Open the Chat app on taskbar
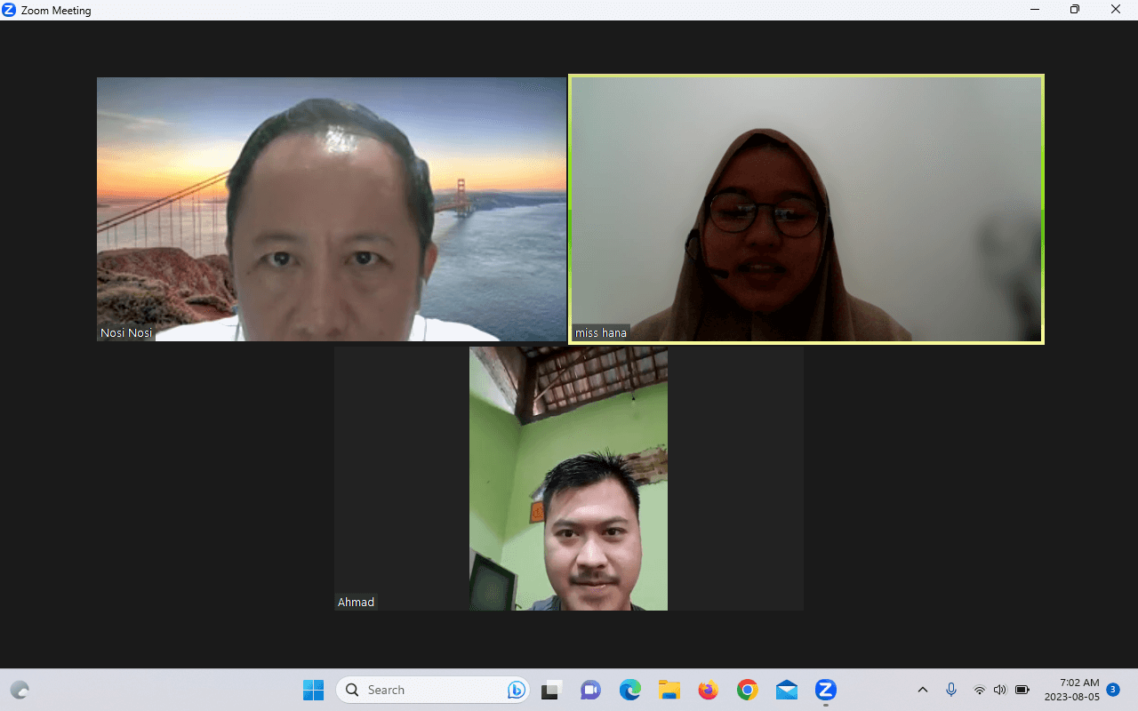The width and height of the screenshot is (1138, 711). coord(590,690)
